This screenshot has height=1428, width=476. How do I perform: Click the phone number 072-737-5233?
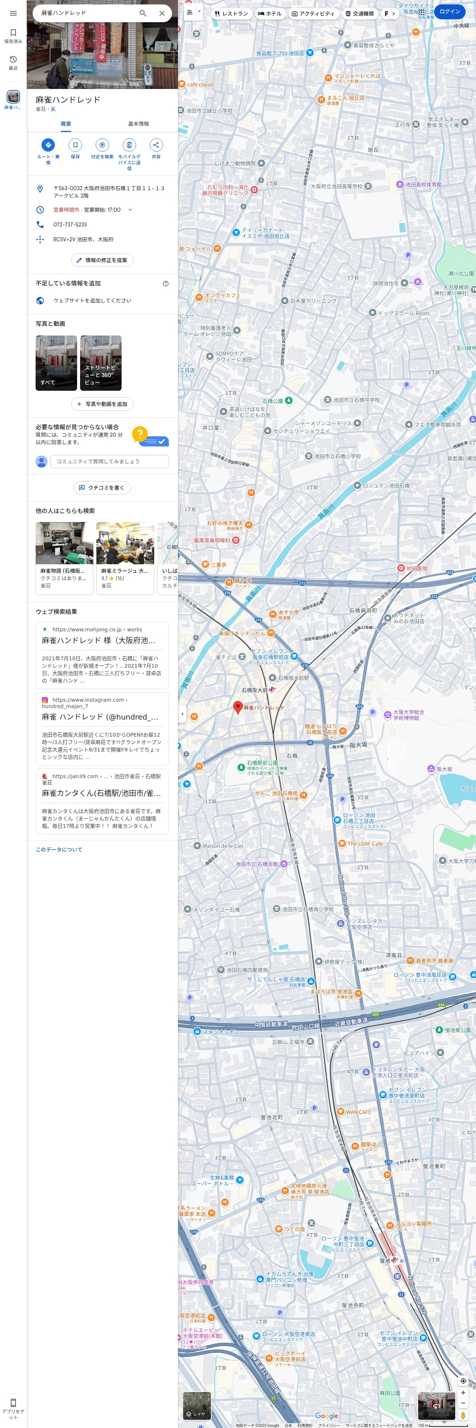70,225
